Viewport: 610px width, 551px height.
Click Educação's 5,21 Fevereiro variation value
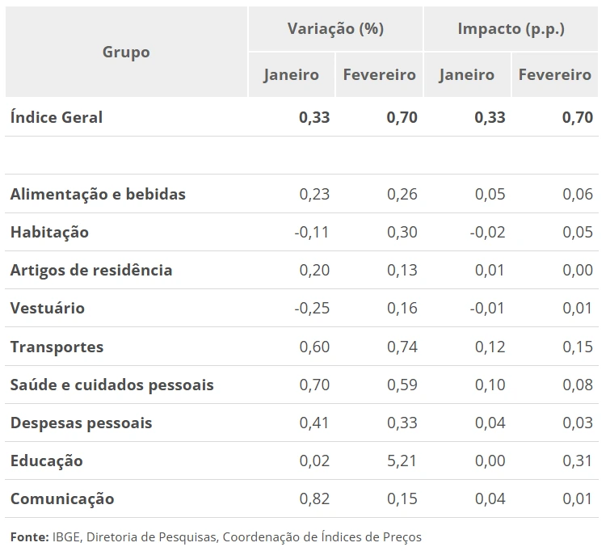pos(402,461)
